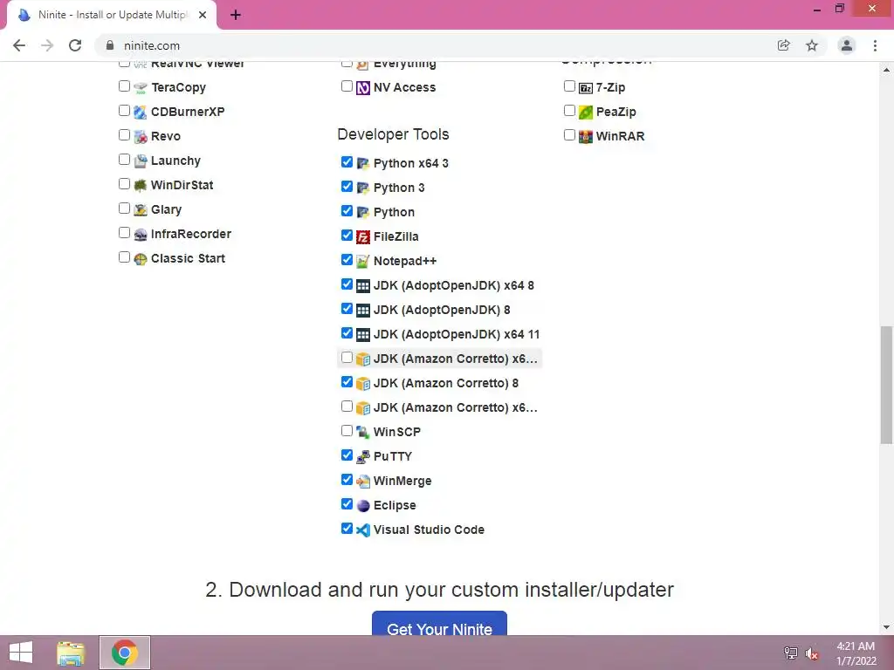Click the Launchy app icon
The width and height of the screenshot is (894, 670).
[141, 161]
